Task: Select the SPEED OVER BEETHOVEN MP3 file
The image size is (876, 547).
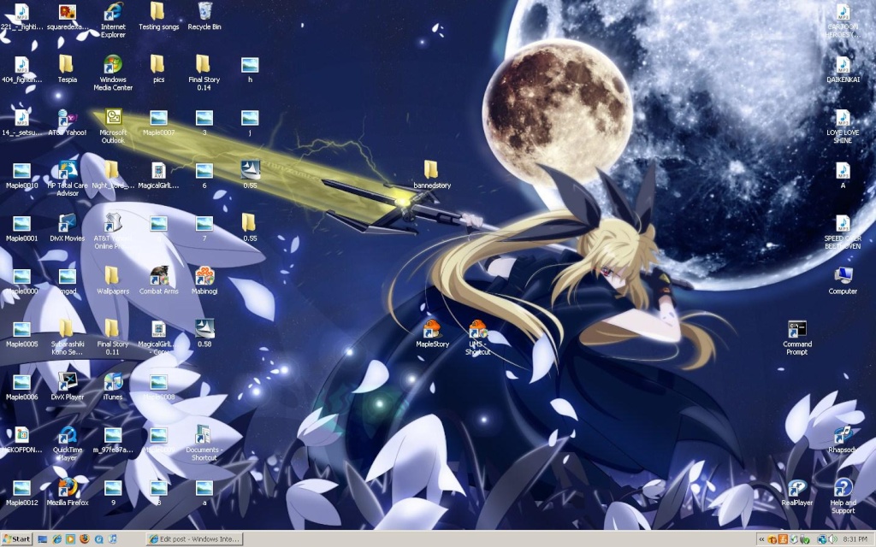Action: 843,232
